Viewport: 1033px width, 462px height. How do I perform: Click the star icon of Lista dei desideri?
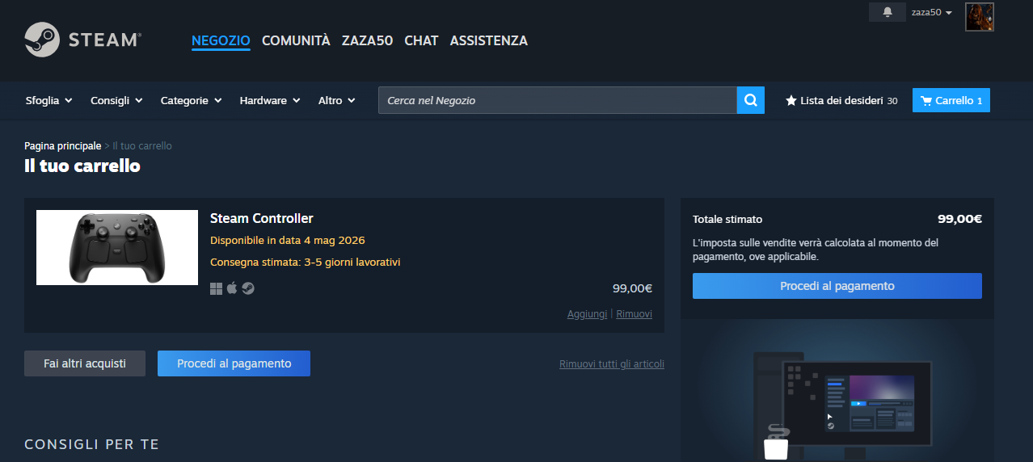(791, 101)
